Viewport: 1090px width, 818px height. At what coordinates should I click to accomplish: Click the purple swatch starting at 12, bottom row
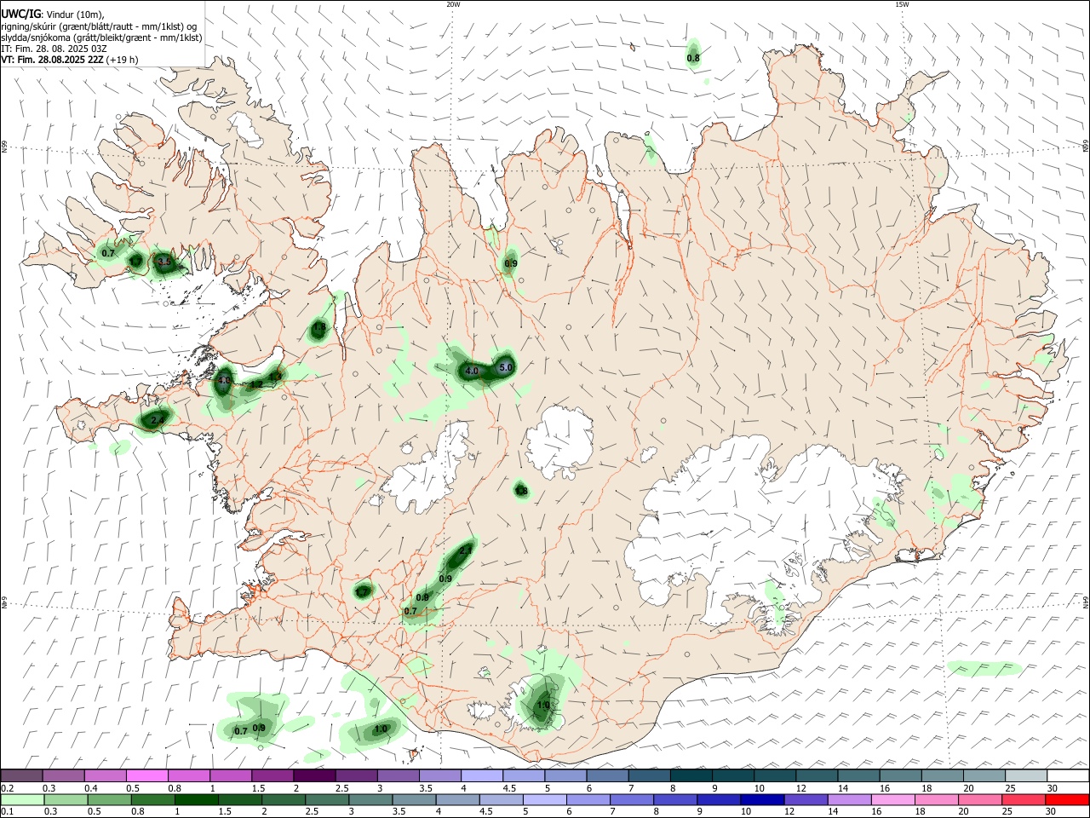coord(806,799)
